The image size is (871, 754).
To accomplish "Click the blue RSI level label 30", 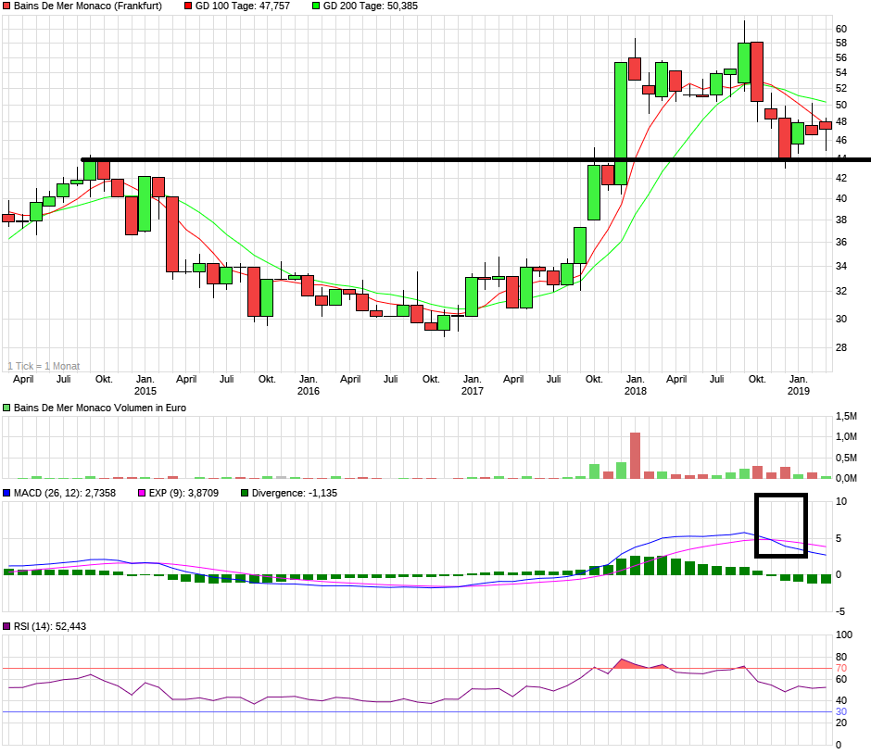I will click(841, 711).
